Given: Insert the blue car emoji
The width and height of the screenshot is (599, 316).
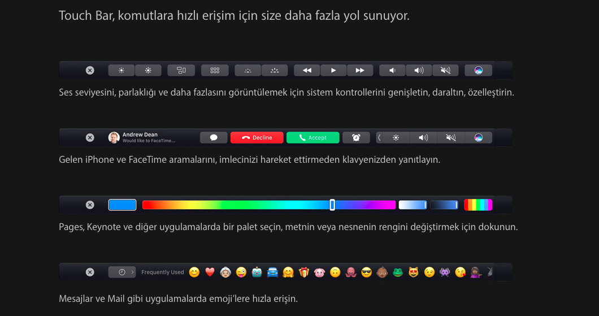Looking at the screenshot, I should coord(272,272).
